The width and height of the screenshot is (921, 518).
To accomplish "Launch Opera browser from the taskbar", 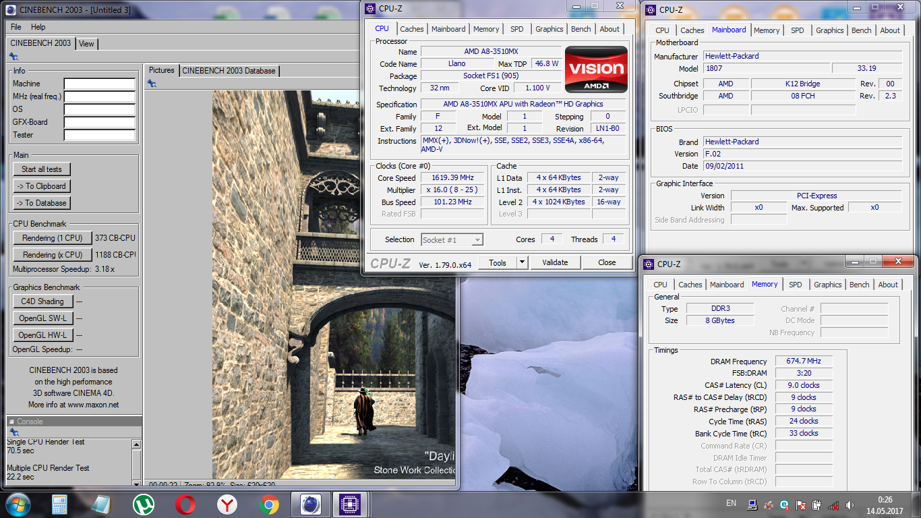I will click(x=185, y=504).
